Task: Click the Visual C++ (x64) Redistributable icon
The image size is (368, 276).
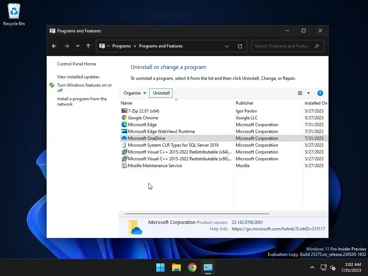Action: point(124,152)
